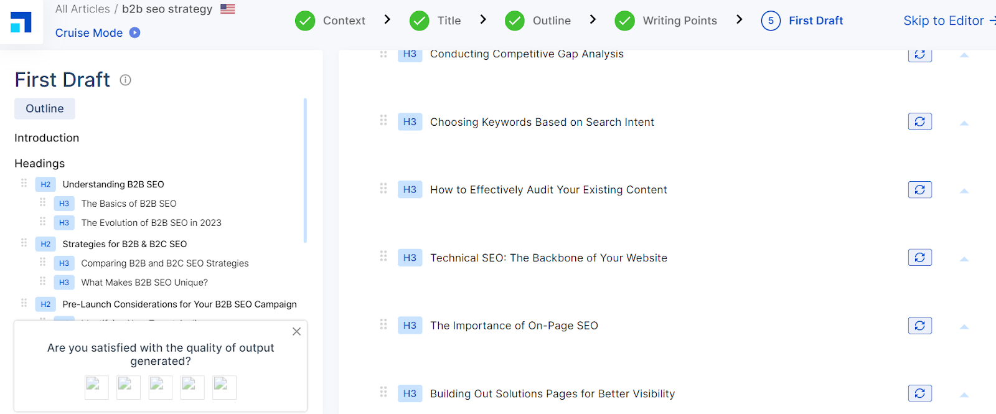Click the US flag language icon

tap(228, 9)
